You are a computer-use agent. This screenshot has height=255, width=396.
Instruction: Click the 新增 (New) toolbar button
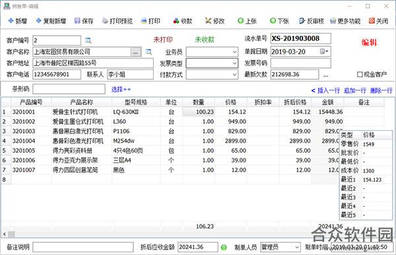(x=17, y=21)
